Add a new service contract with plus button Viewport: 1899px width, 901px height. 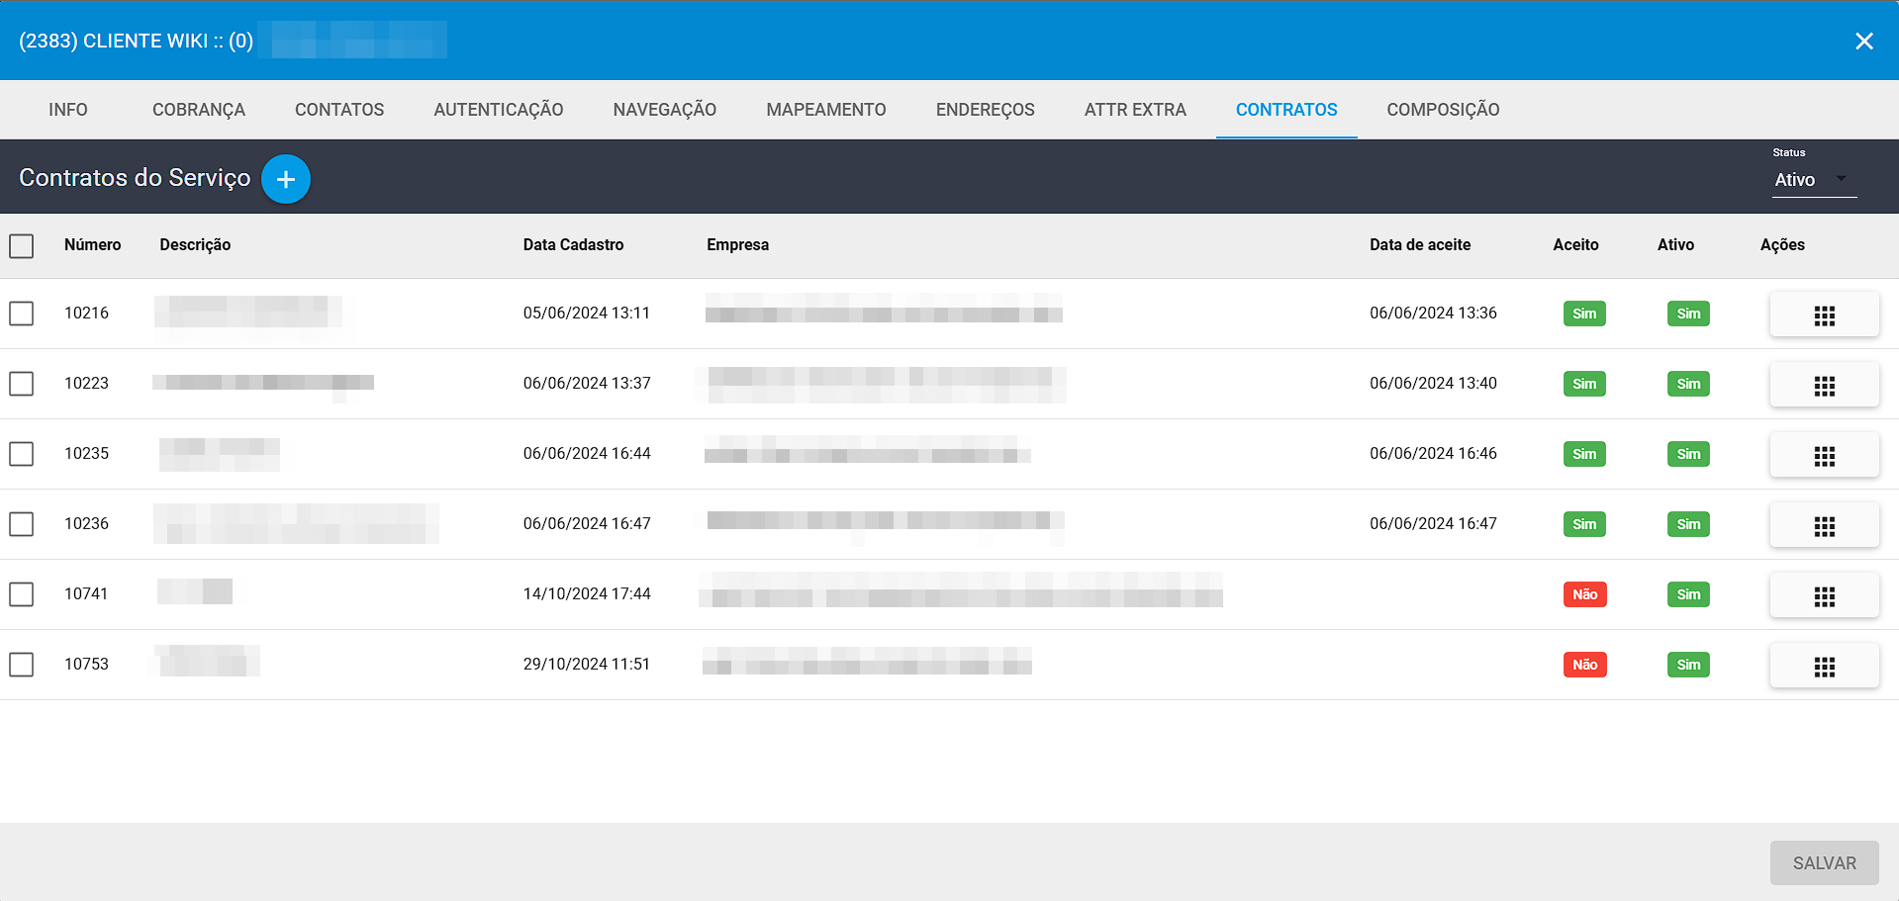pyautogui.click(x=286, y=179)
